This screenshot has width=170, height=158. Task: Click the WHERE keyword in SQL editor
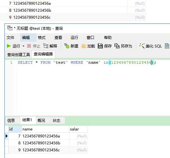(77, 62)
